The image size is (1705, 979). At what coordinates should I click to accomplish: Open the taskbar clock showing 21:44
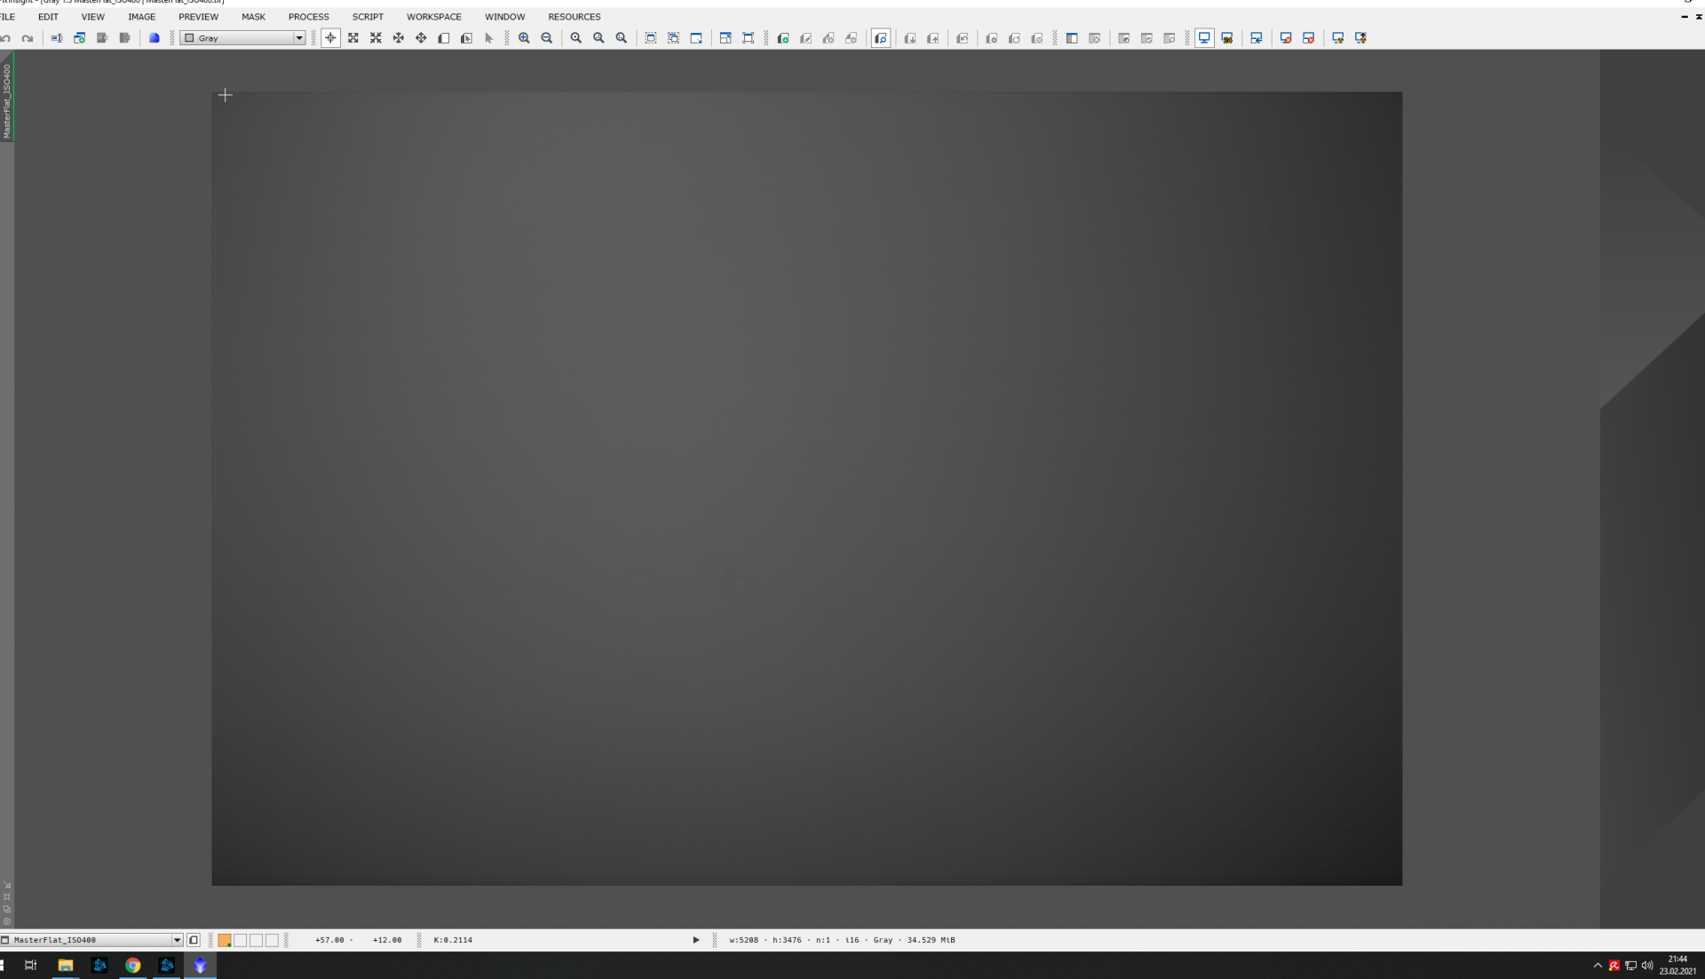(1677, 965)
